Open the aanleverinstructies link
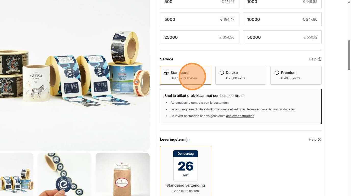This screenshot has width=351, height=196. (x=240, y=116)
